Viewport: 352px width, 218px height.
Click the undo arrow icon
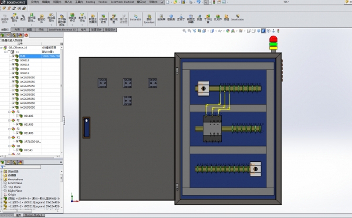click(x=198, y=2)
